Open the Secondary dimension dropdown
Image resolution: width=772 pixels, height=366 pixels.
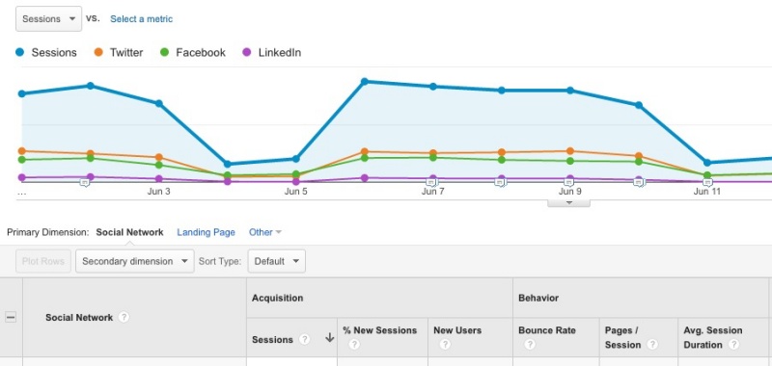tap(134, 261)
